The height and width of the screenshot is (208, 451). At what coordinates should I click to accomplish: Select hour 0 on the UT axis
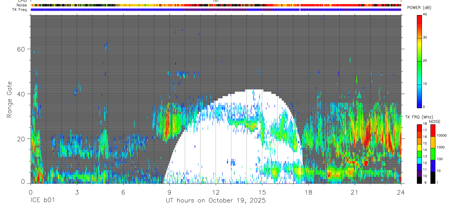tap(30, 192)
